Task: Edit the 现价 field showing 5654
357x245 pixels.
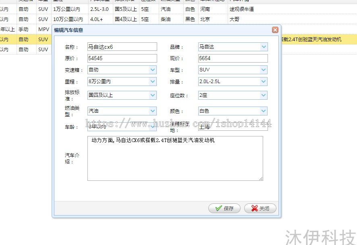Action: coord(233,58)
